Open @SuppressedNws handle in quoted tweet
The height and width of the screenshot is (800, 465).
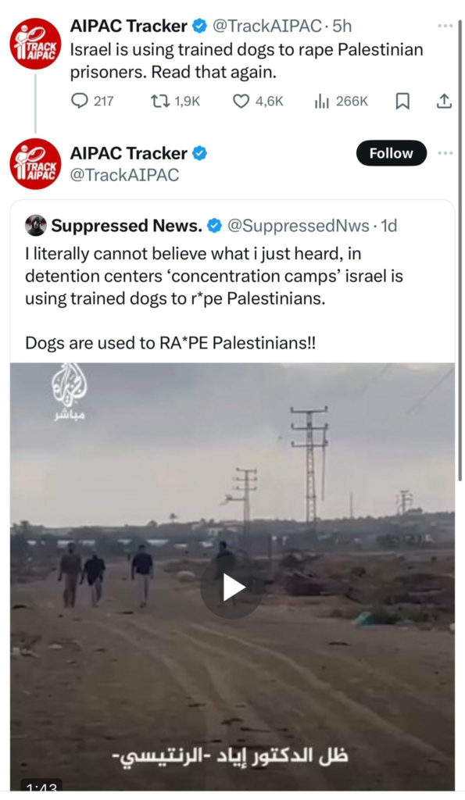coord(298,225)
